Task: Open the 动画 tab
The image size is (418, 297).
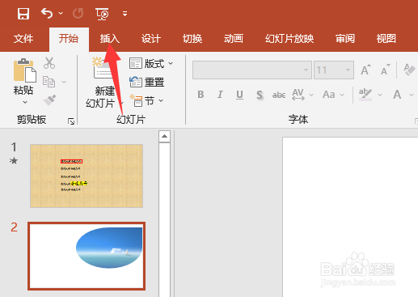Action: [234, 39]
